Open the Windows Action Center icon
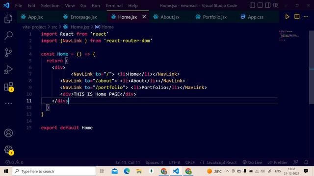This screenshot has width=314, height=176. tap(306, 171)
